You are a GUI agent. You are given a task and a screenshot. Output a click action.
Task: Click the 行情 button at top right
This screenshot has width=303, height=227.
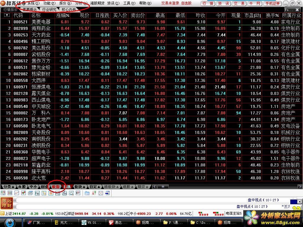[208, 4]
